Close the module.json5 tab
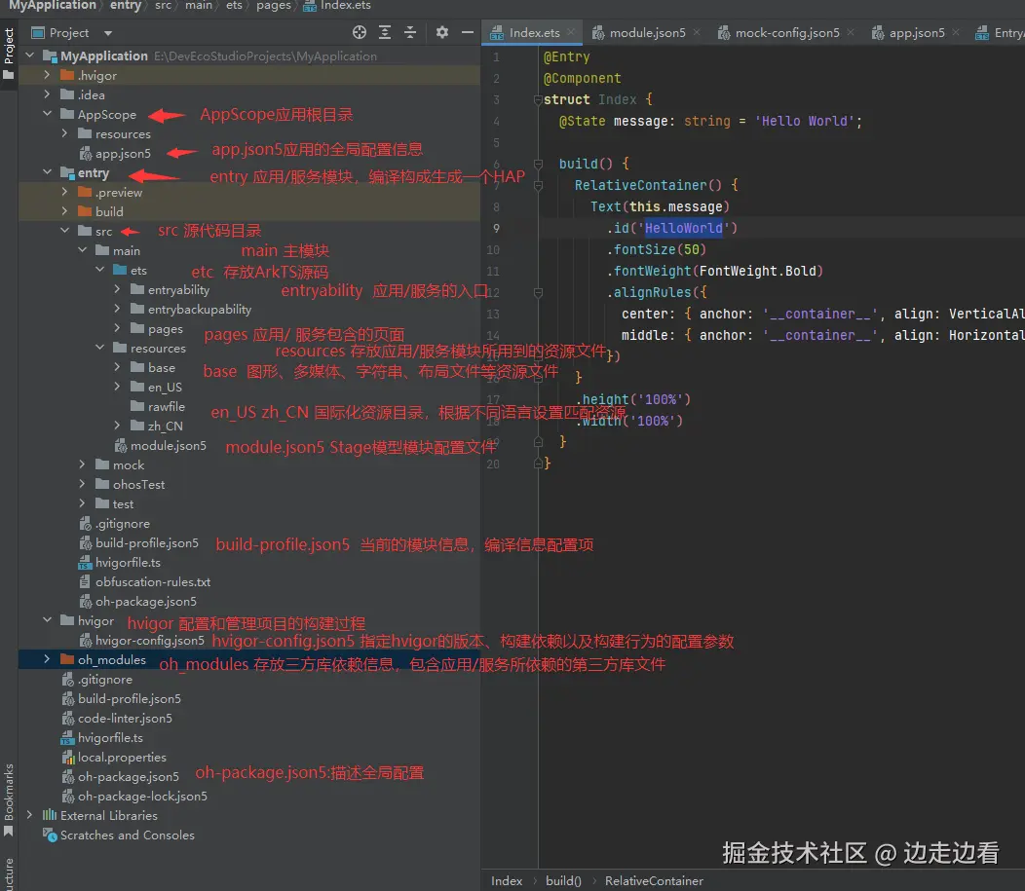1025x891 pixels. [x=697, y=32]
